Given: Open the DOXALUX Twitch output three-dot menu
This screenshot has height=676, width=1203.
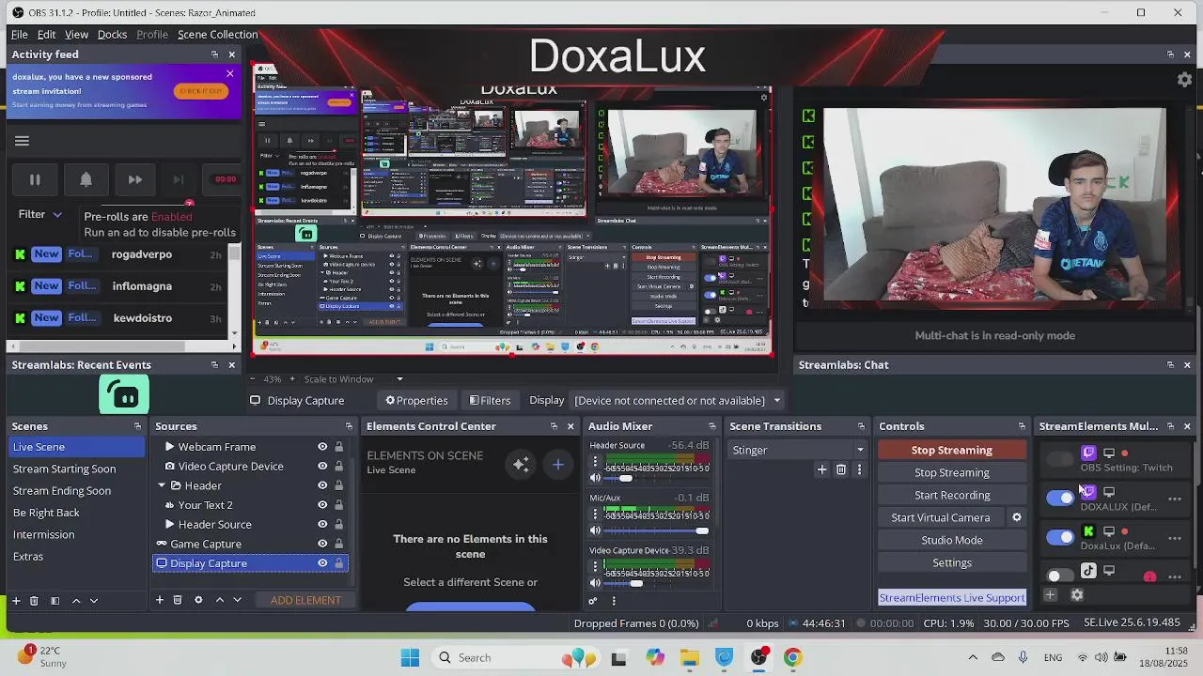Looking at the screenshot, I should 1175,499.
